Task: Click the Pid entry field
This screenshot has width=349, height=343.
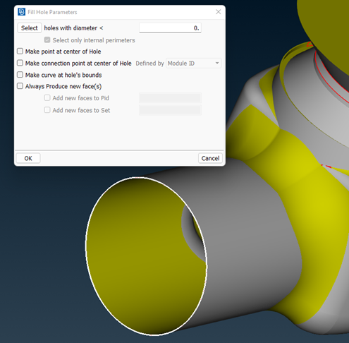Action: (x=170, y=98)
